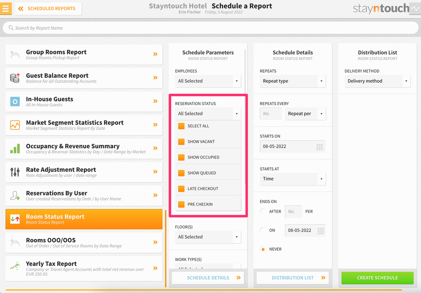
Task: Select the ON radio button under Ends On
Action: tap(263, 230)
